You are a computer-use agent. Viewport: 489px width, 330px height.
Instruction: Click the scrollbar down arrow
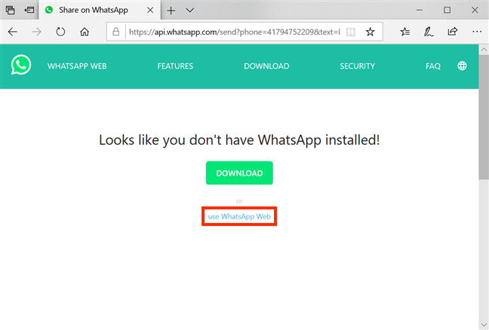[x=484, y=325]
